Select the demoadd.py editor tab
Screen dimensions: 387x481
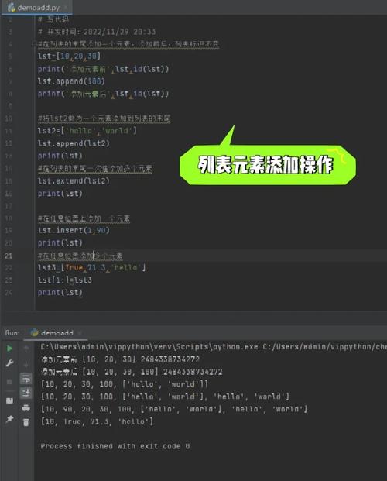[37, 8]
